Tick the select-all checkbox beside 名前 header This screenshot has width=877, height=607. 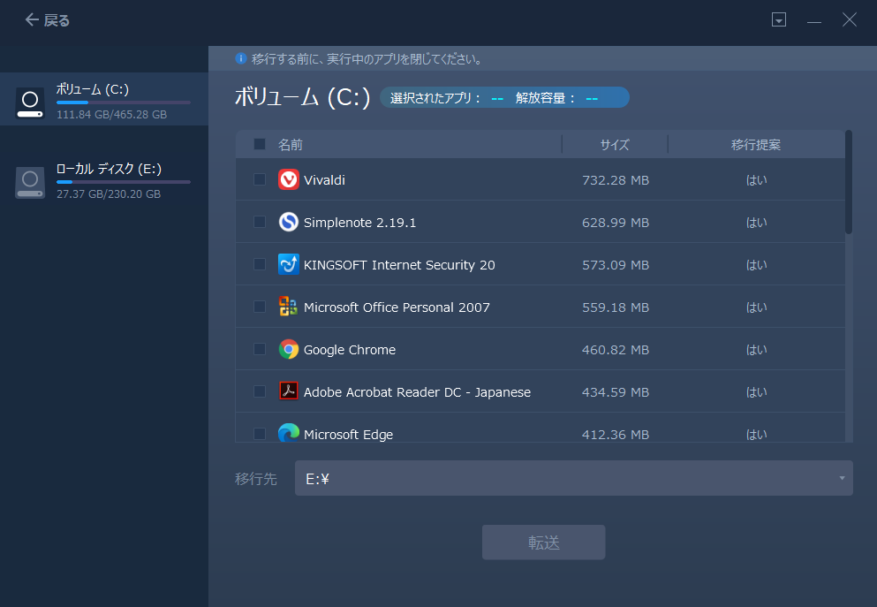(260, 144)
